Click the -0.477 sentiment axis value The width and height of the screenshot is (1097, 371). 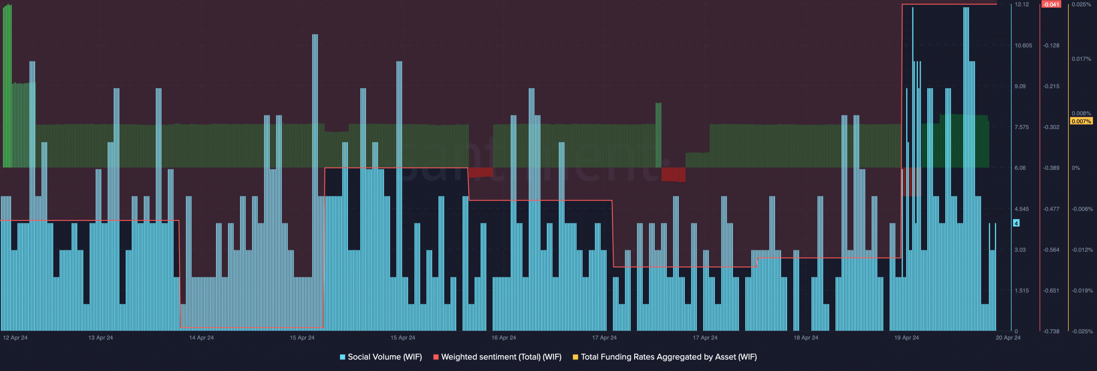click(x=1051, y=209)
